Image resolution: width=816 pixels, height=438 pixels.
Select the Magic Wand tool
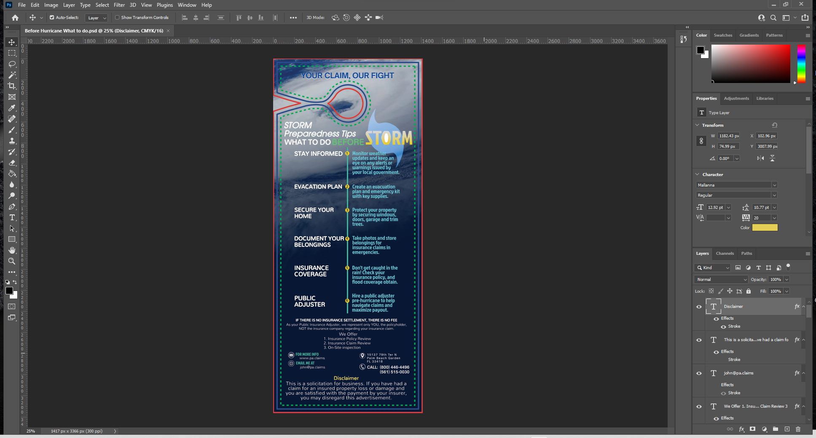pos(12,75)
